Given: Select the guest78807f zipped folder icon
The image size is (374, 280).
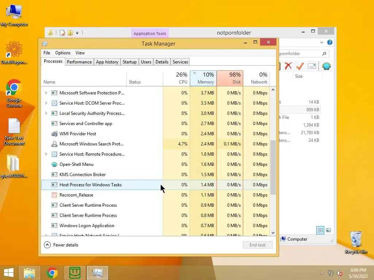Looking at the screenshot, I should [x=14, y=166].
